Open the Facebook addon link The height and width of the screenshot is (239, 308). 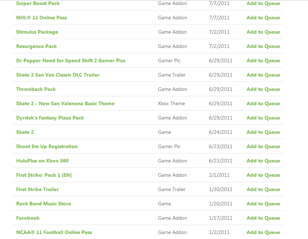click(28, 218)
